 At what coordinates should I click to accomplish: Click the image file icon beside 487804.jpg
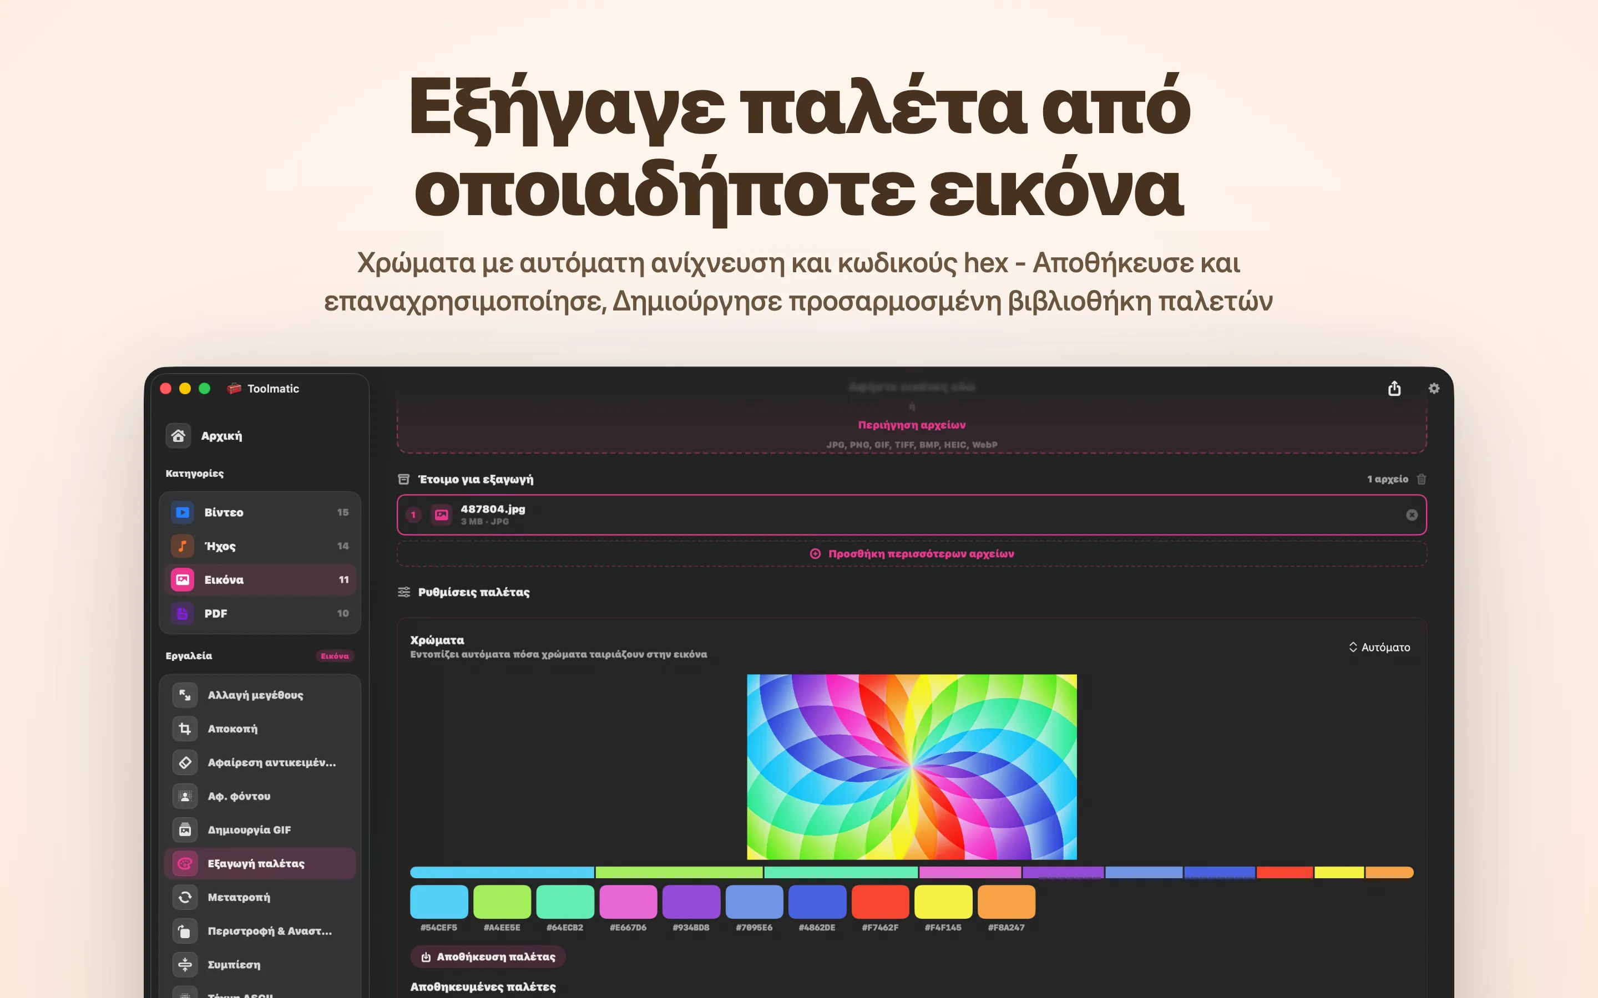coord(441,515)
